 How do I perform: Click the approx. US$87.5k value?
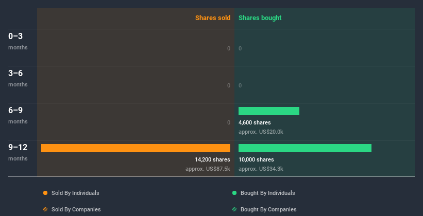pos(208,169)
